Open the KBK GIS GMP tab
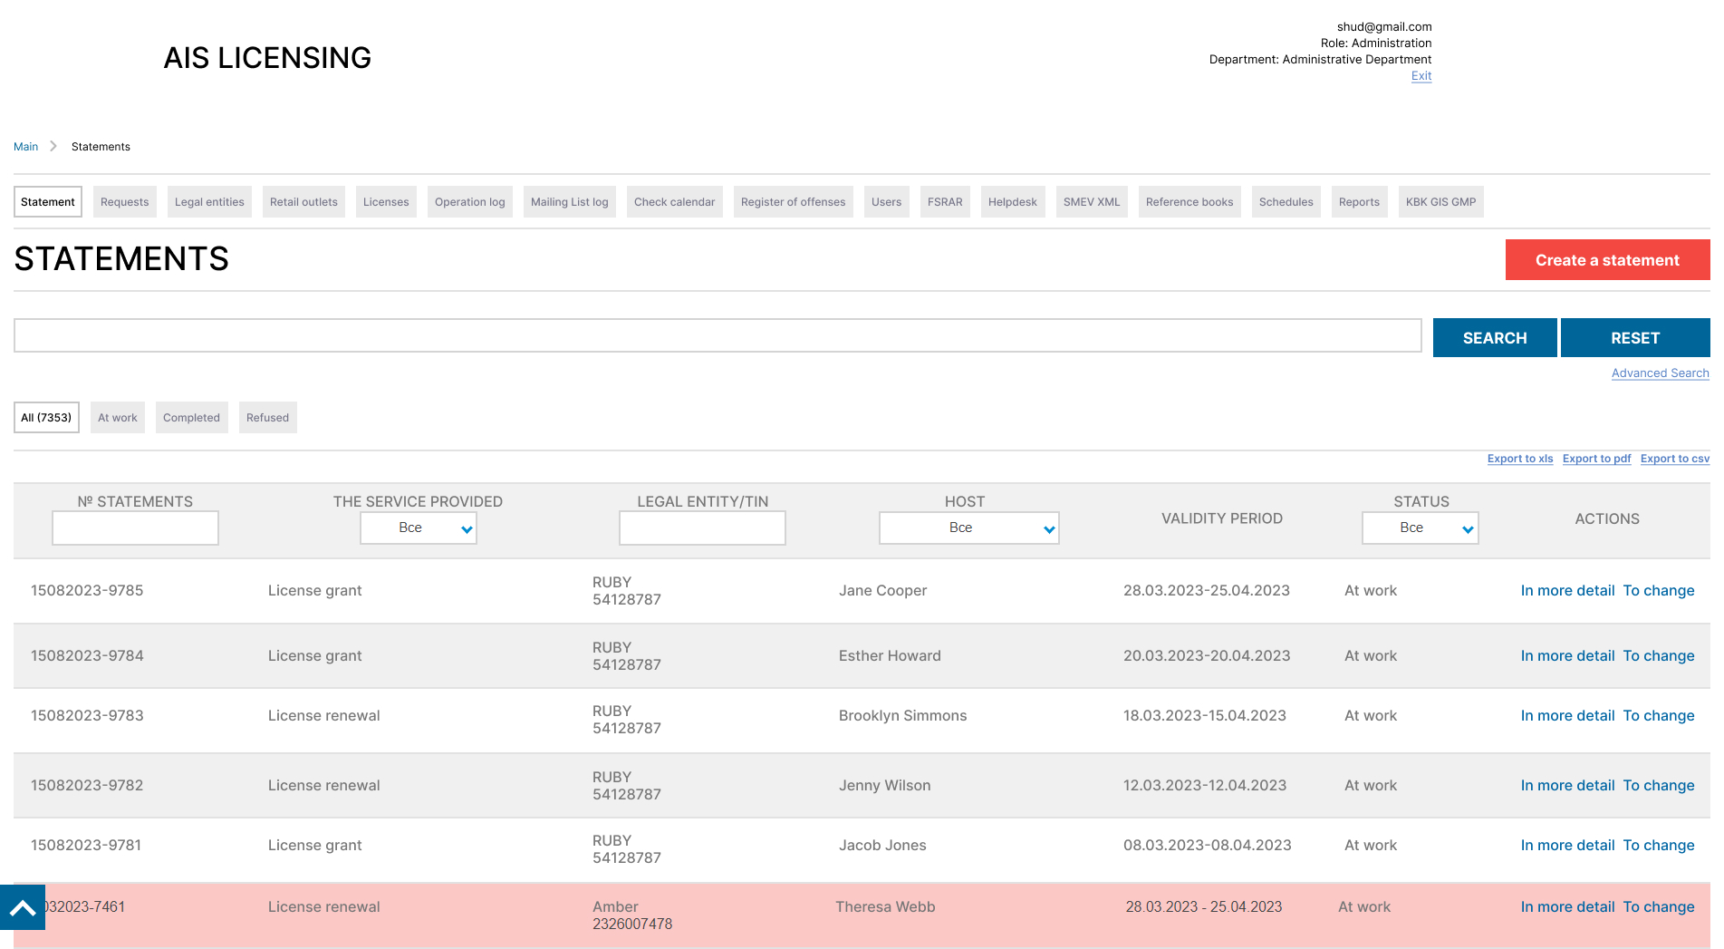This screenshot has width=1724, height=949. 1441,201
